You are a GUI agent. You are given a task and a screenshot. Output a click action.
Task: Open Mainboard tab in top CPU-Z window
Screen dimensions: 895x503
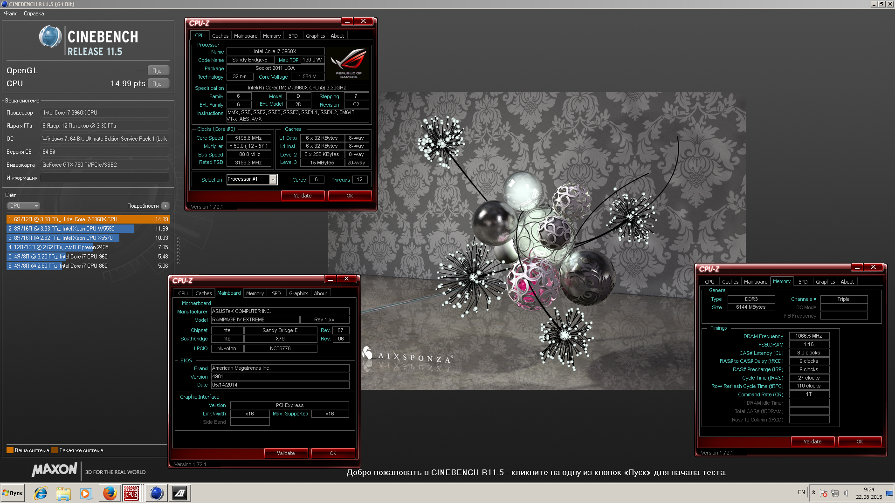tap(246, 36)
